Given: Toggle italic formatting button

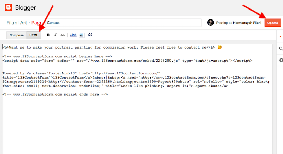Looking at the screenshot, I should click(x=56, y=35).
